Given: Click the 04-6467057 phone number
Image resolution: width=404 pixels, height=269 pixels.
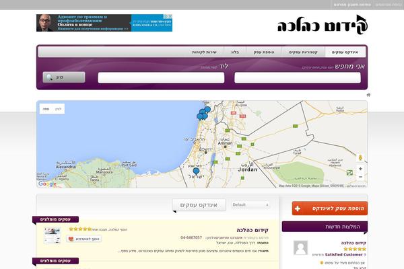Looking at the screenshot, I should [191, 237].
